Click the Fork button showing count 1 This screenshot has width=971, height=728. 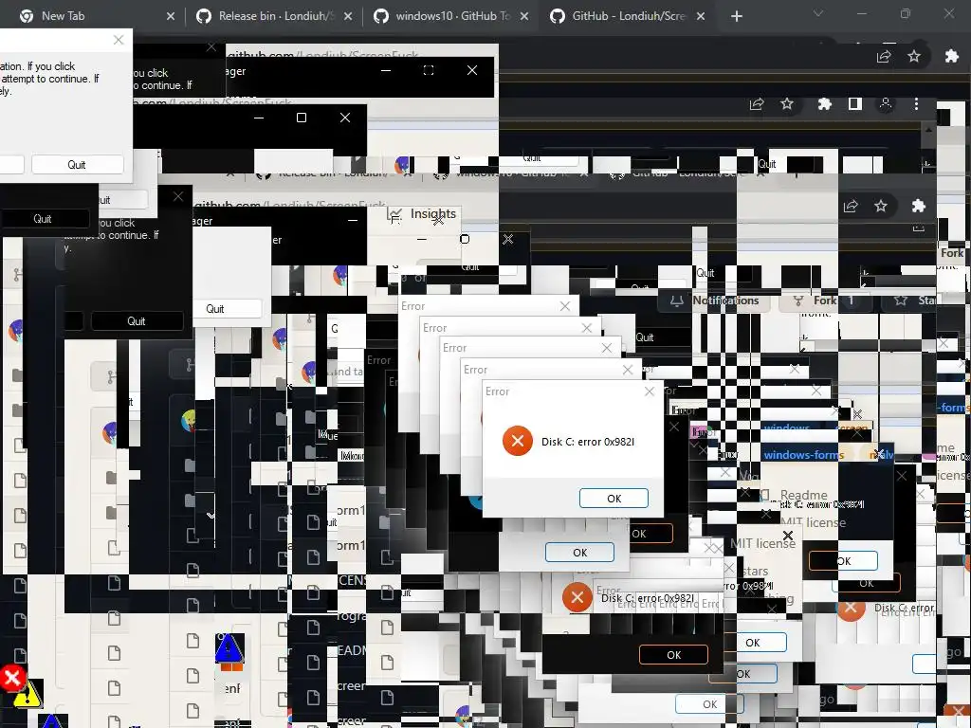tap(824, 300)
